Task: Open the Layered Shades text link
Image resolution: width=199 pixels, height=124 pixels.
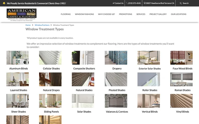Action: click(19, 90)
